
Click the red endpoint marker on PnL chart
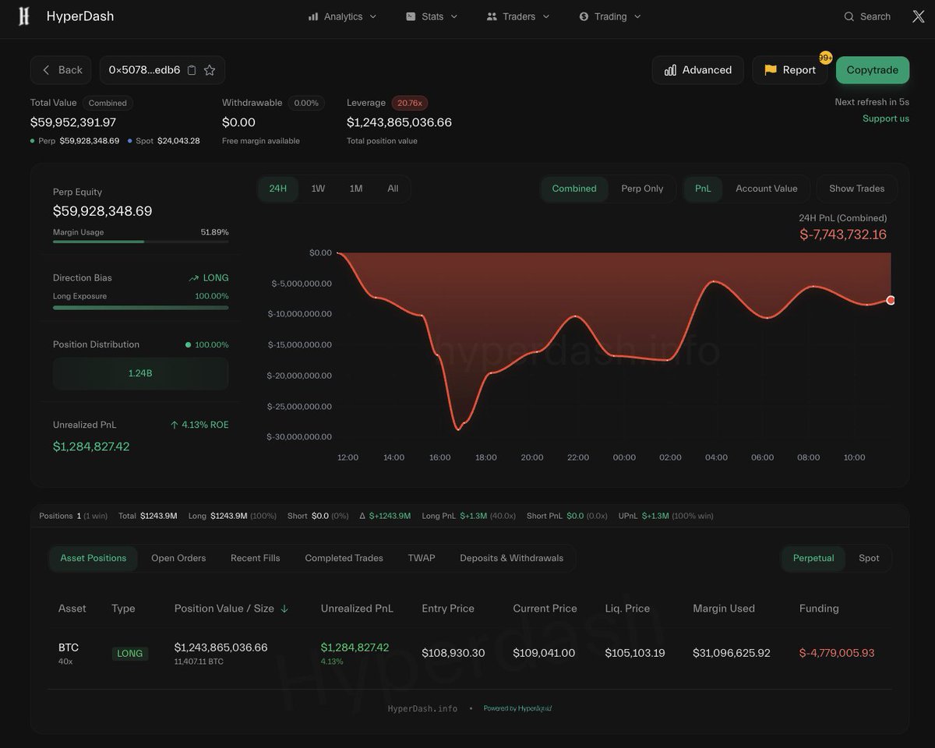(891, 300)
